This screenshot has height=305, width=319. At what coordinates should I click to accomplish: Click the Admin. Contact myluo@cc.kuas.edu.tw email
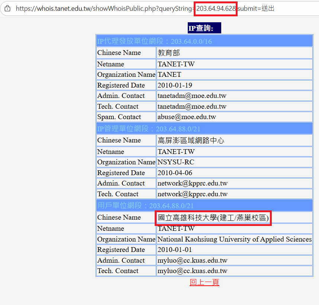192,260
